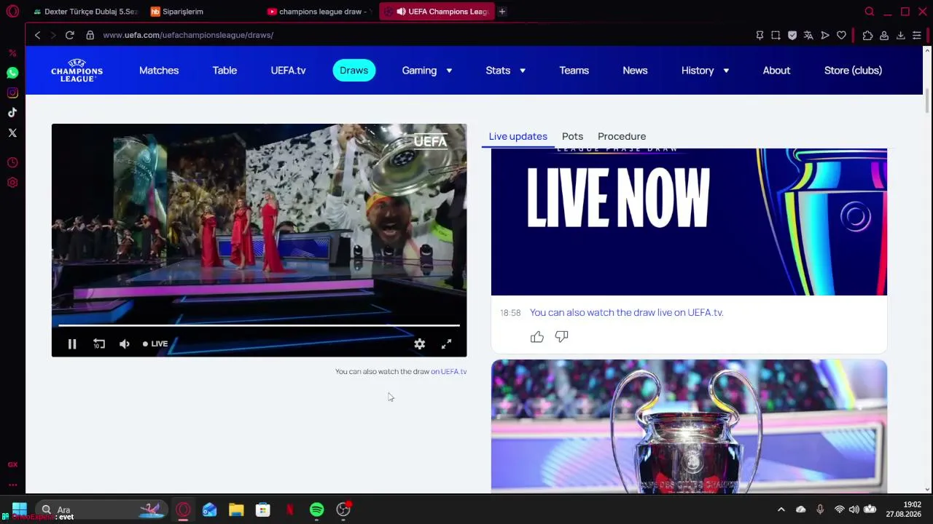The image size is (933, 524).
Task: Open the send/flow arrow icon in toolbar
Action: coord(825,35)
